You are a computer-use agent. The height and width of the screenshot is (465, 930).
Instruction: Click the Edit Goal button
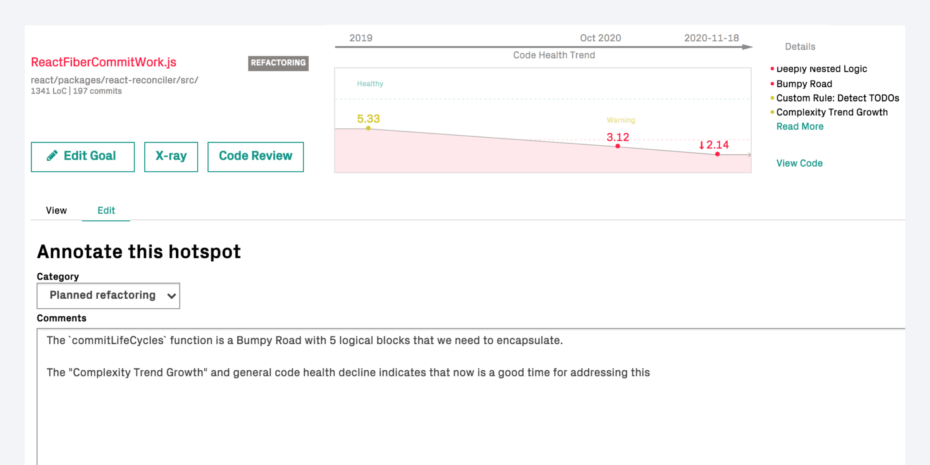click(x=83, y=156)
